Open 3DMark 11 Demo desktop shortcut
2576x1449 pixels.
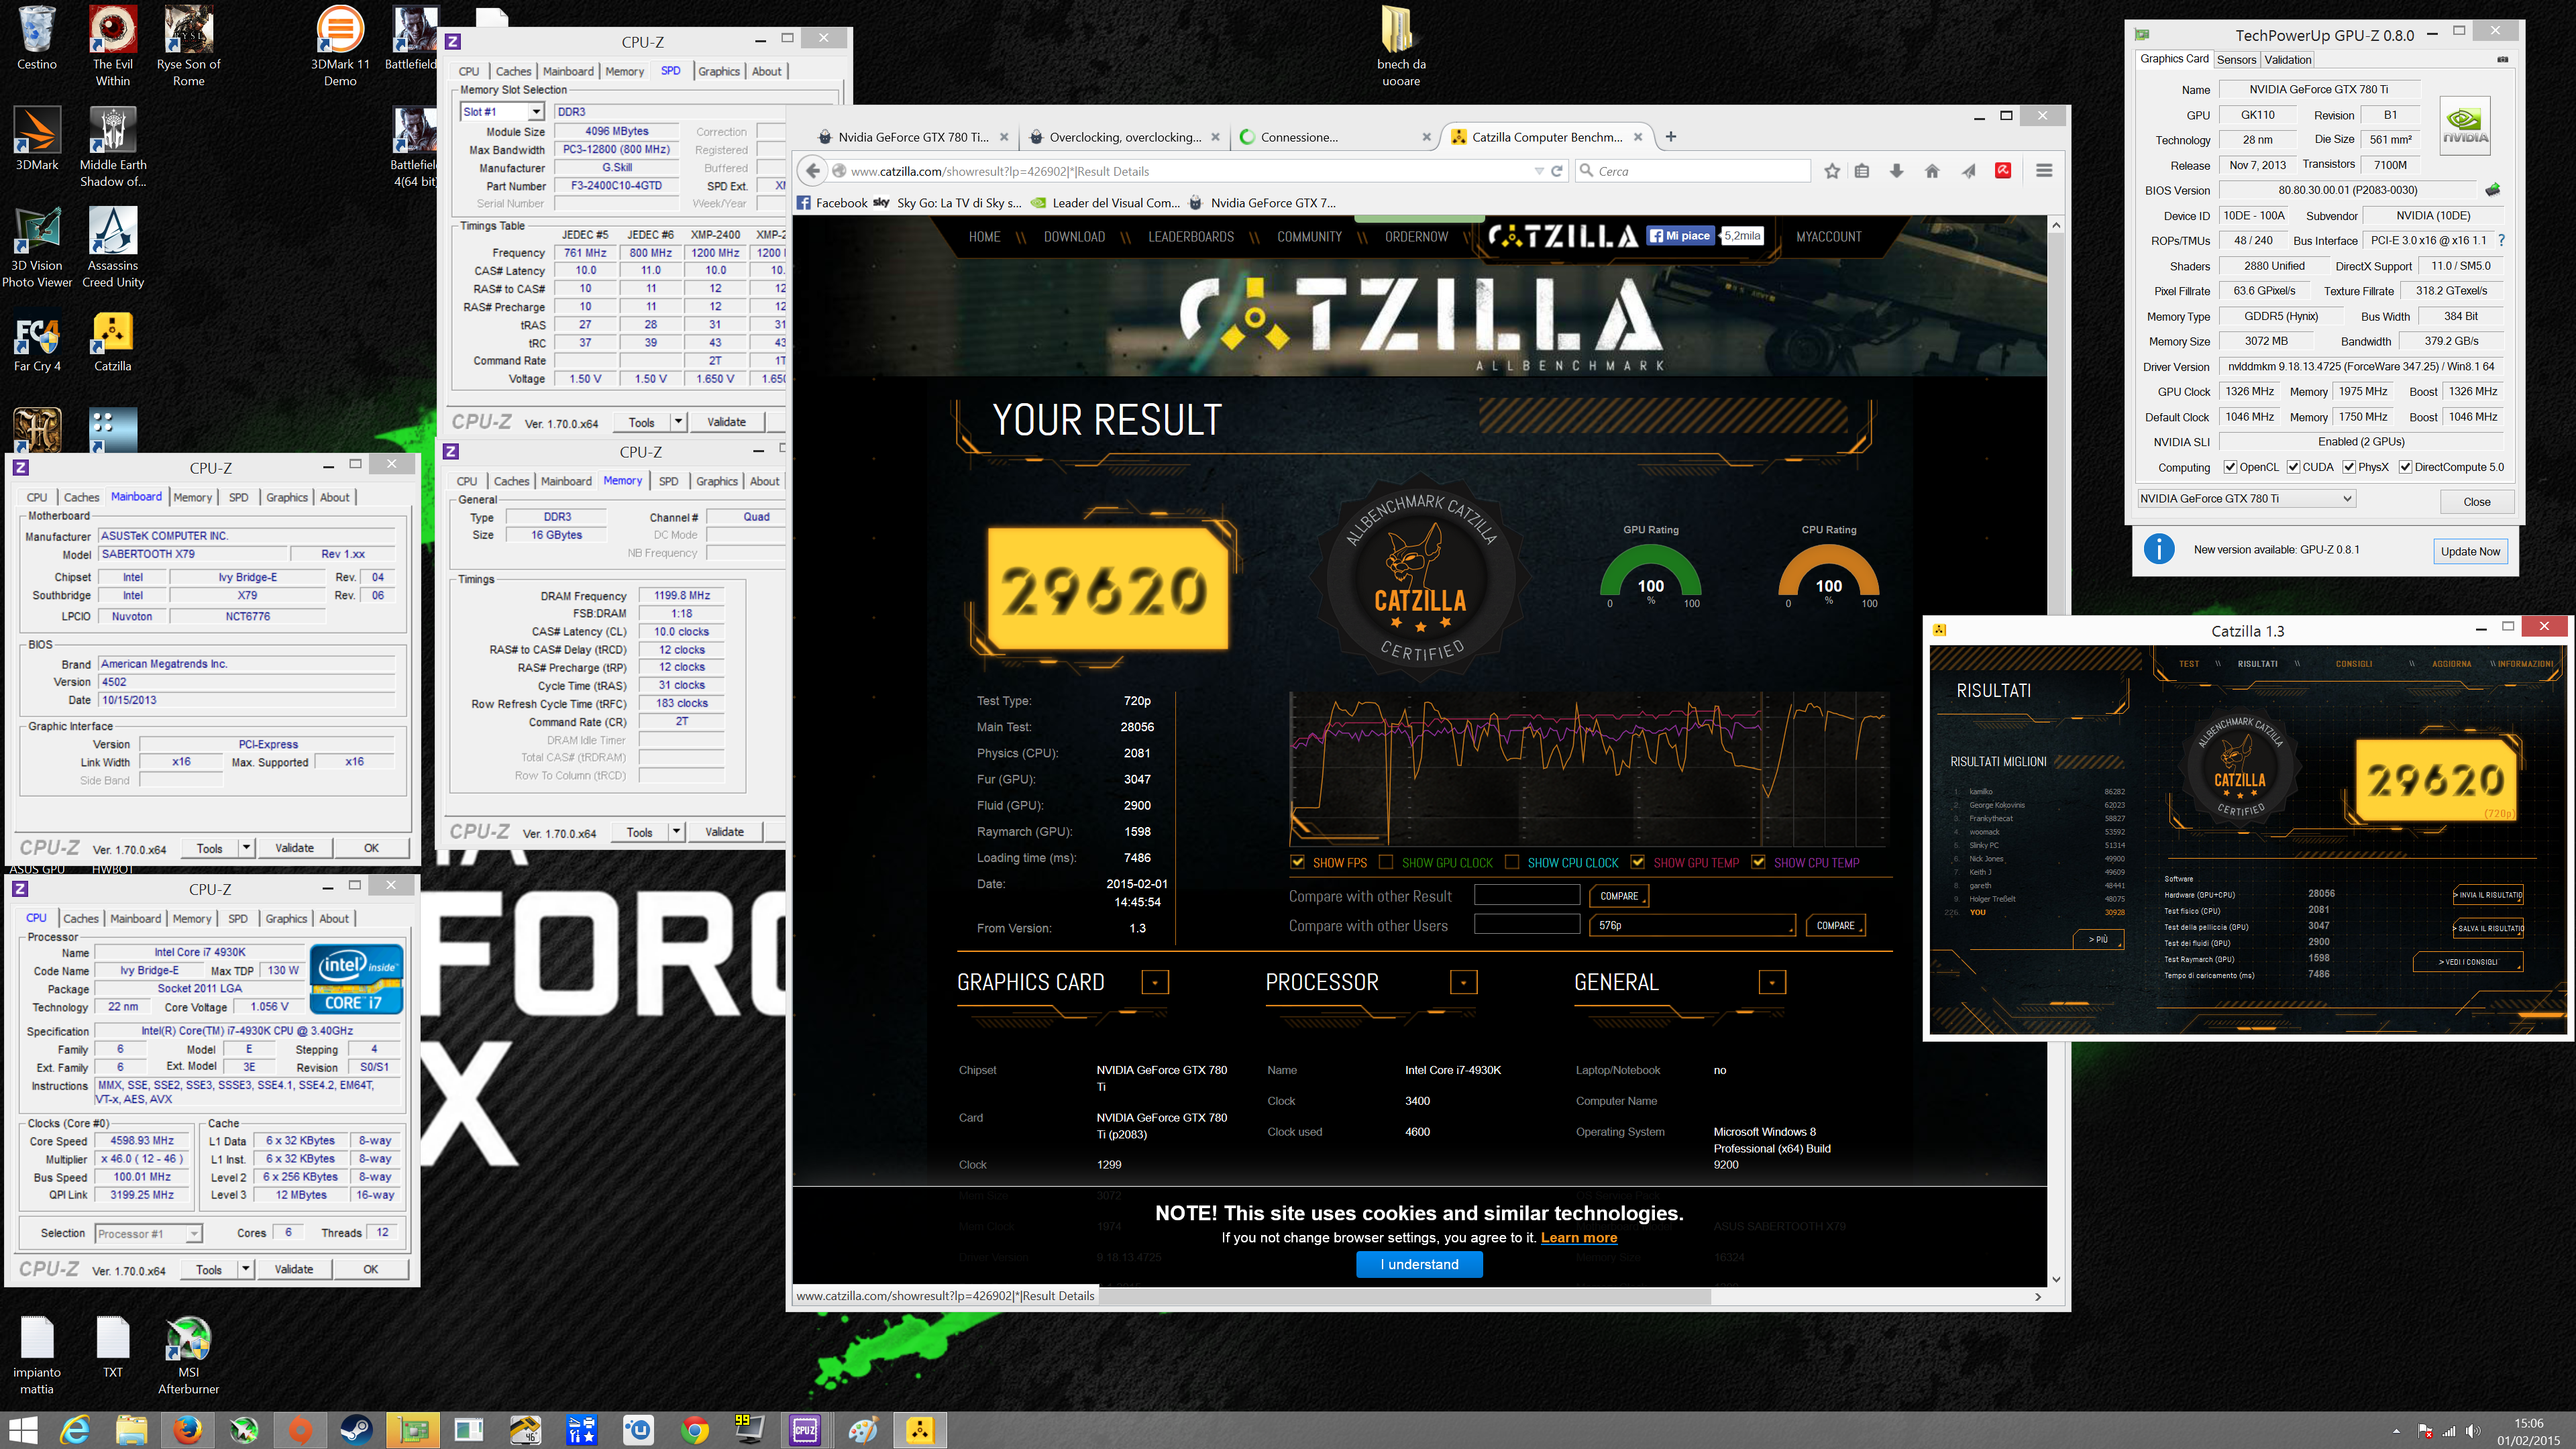point(340,45)
